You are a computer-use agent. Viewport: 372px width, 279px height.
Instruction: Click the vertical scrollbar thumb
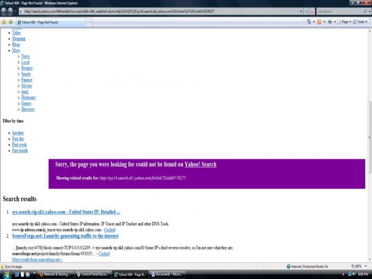pyautogui.click(x=369, y=137)
